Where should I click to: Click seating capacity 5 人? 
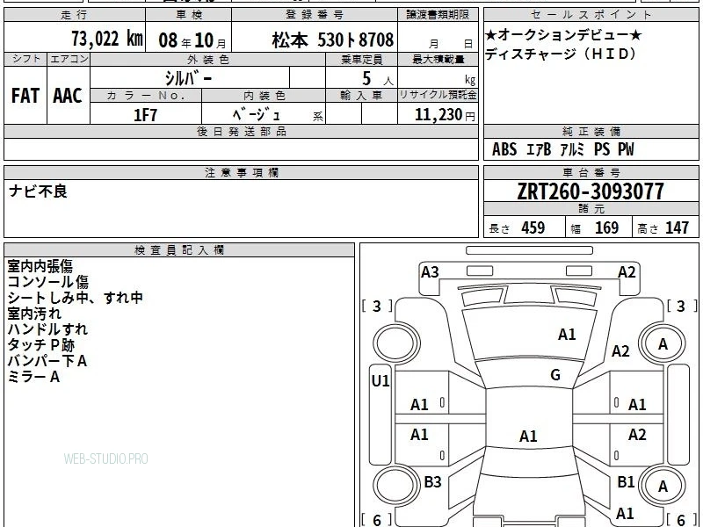378,79
